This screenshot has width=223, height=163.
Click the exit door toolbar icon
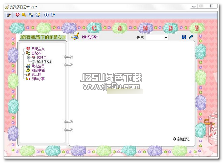[x=53, y=15]
